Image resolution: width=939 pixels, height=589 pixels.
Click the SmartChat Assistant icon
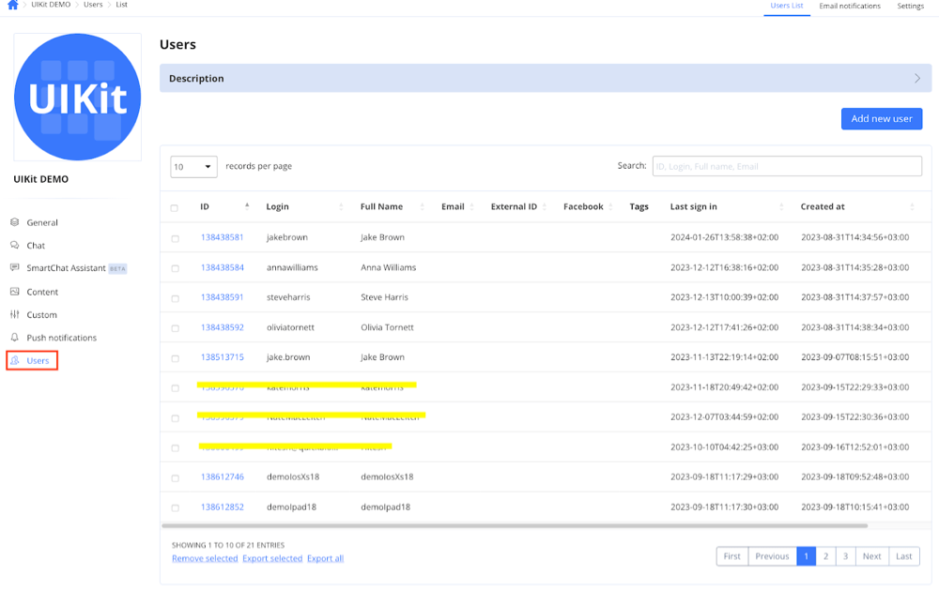(15, 268)
